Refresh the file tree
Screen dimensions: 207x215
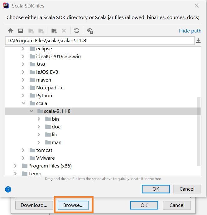click(x=77, y=31)
